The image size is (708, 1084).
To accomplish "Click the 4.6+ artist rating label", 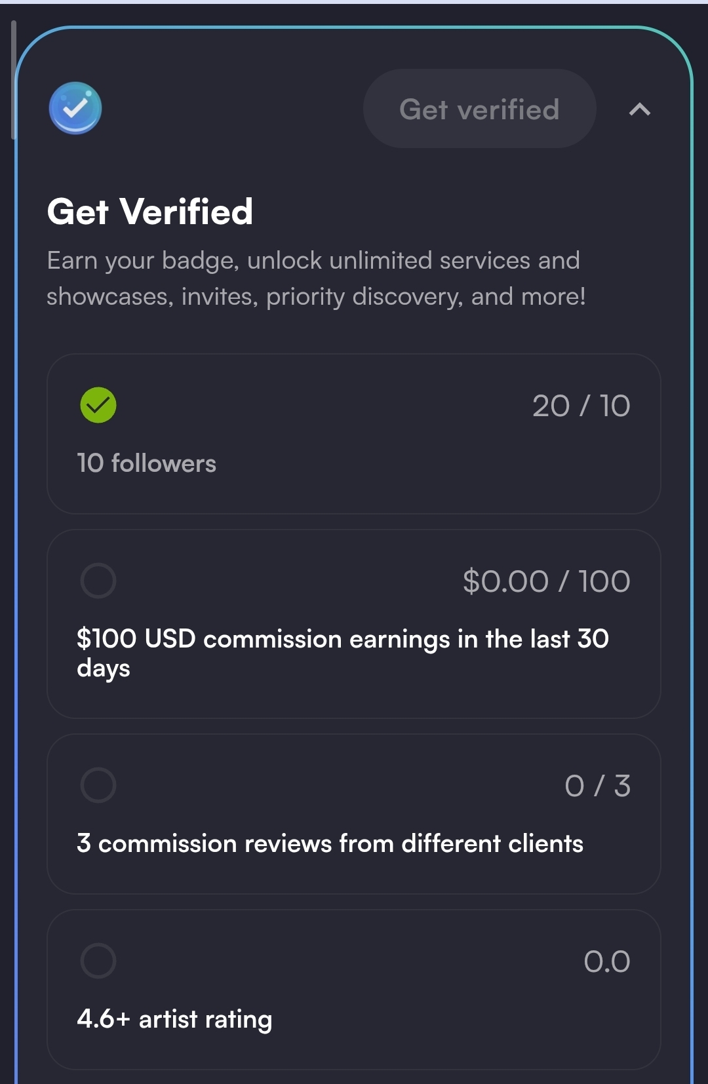I will pyautogui.click(x=174, y=1019).
